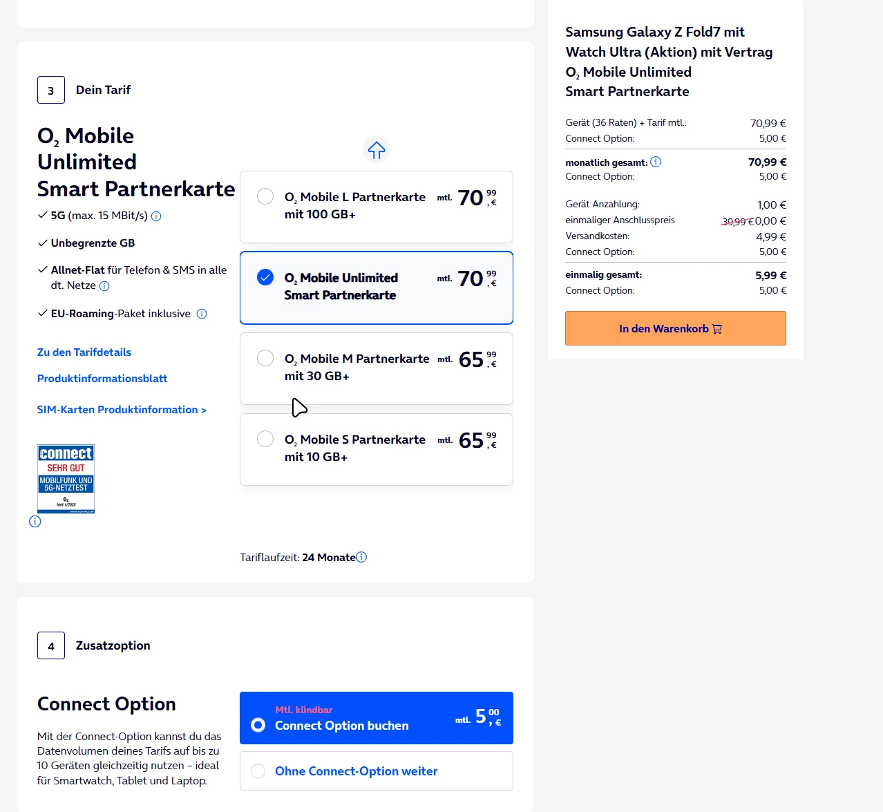Click step 3 number box Dein Tarif
The width and height of the screenshot is (883, 812).
[x=51, y=90]
